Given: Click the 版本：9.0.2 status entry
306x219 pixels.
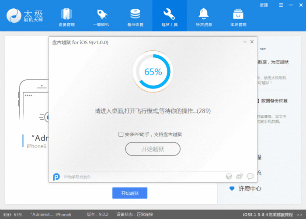Looking at the screenshot, I should tap(97, 215).
